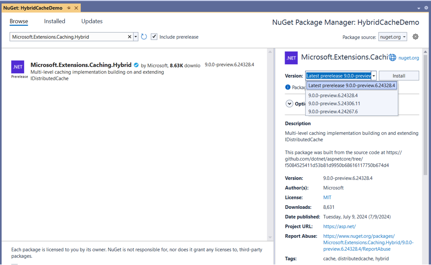Uncheck the Include prerelease checkbox

click(x=154, y=36)
